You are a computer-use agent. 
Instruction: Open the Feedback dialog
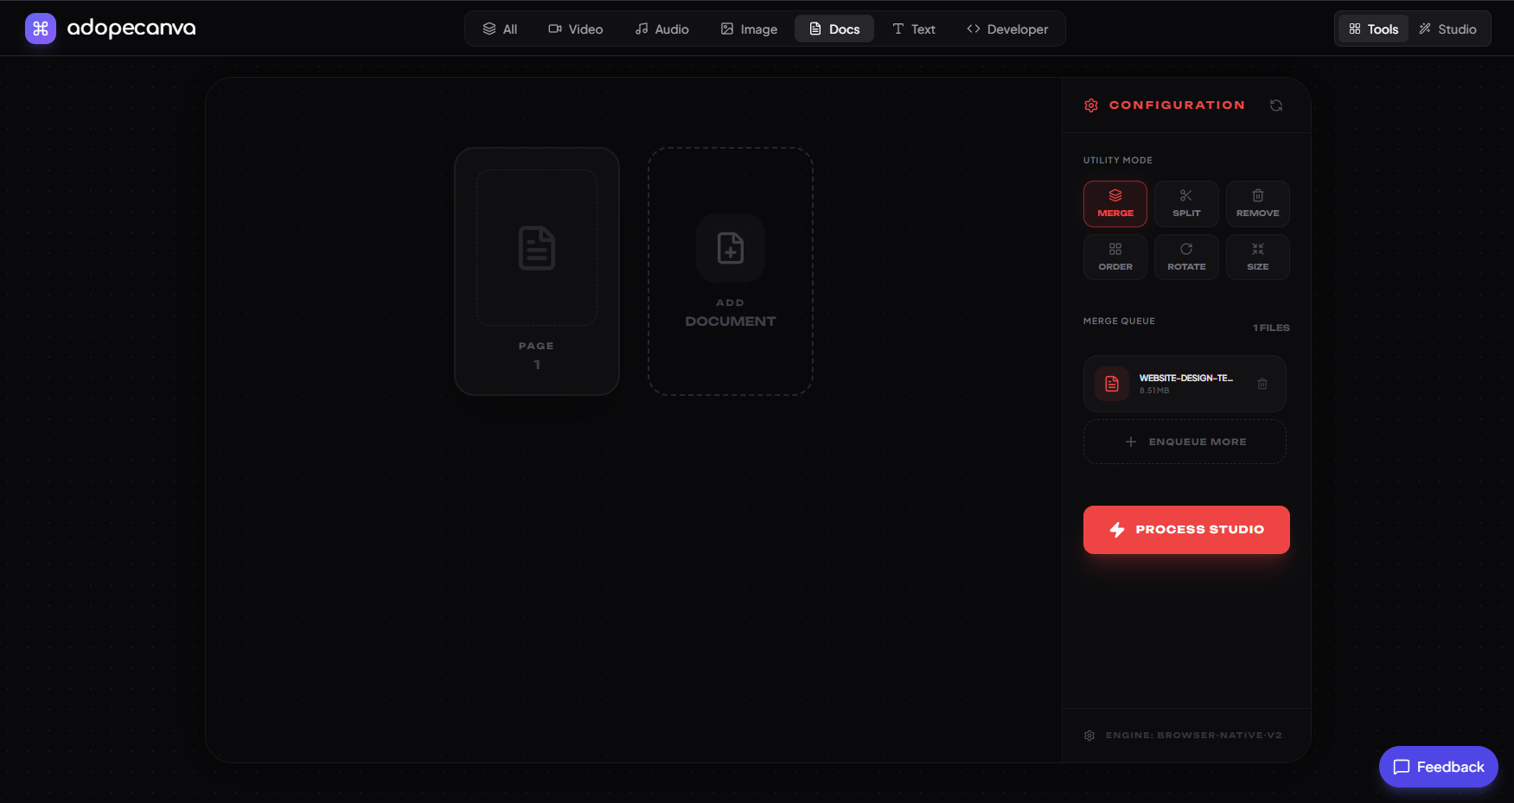pos(1438,767)
